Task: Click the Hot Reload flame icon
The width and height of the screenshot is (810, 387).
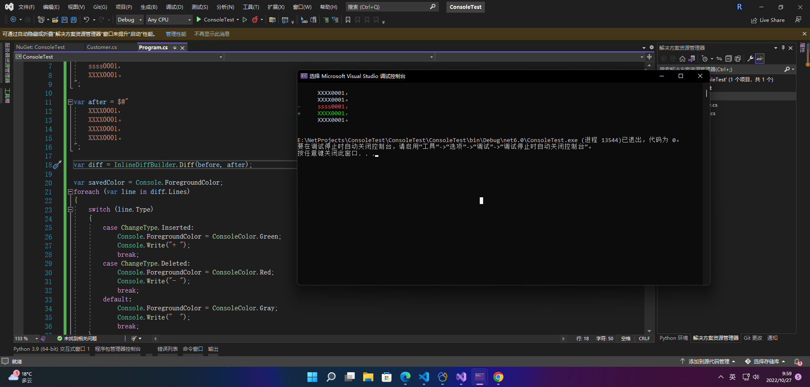Action: tap(255, 19)
